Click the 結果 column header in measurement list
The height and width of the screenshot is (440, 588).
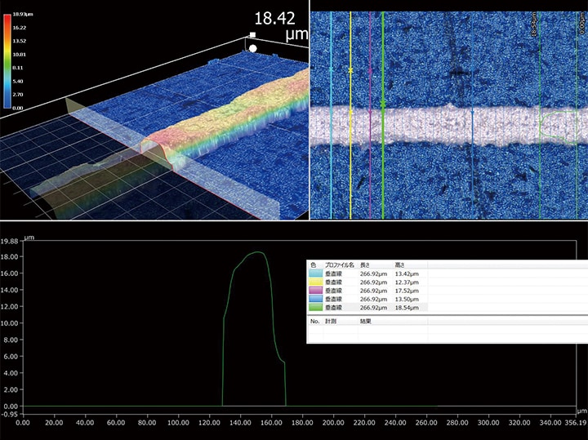[366, 322]
